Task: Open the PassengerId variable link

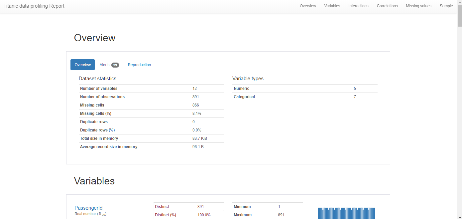Action: (x=88, y=208)
